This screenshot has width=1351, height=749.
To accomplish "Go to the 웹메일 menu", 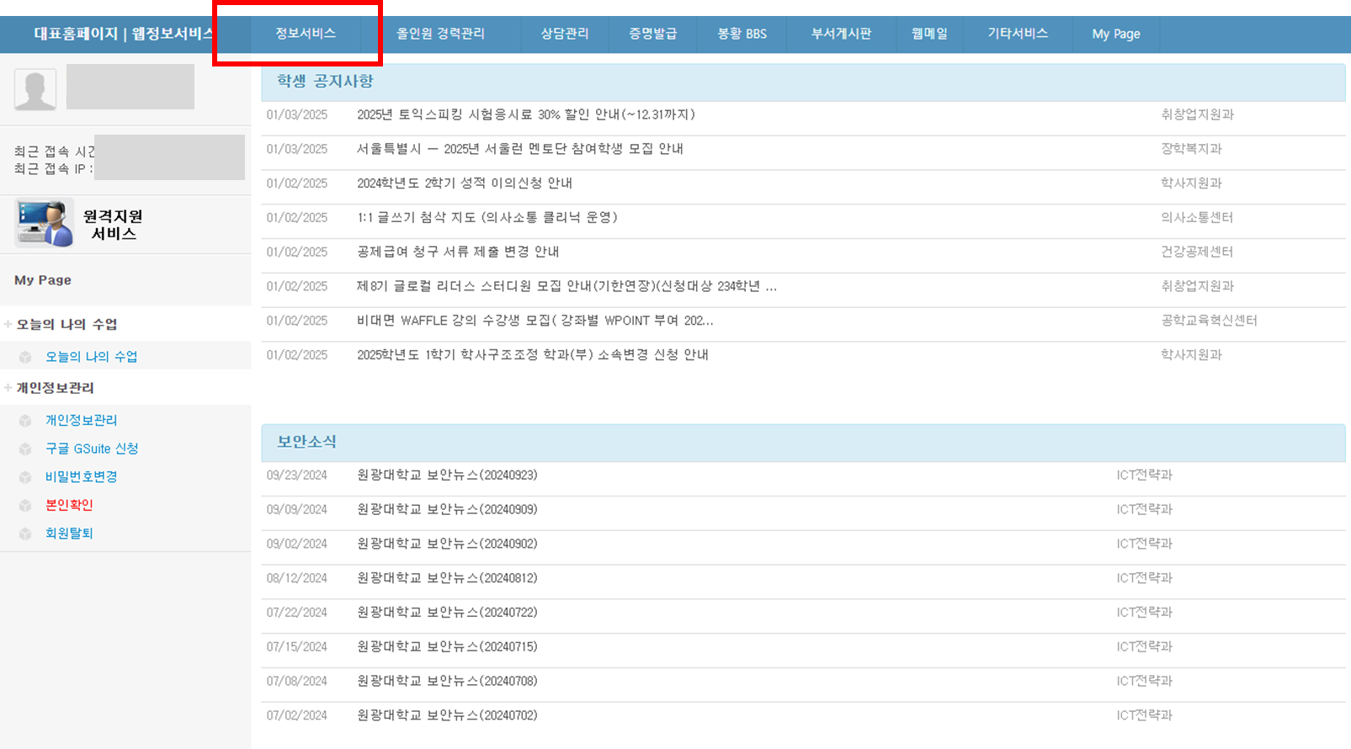I will click(929, 34).
